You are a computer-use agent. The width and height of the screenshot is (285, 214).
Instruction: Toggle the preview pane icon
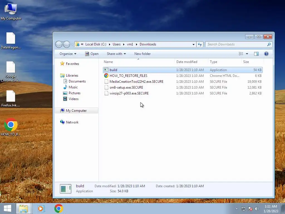tap(256, 54)
